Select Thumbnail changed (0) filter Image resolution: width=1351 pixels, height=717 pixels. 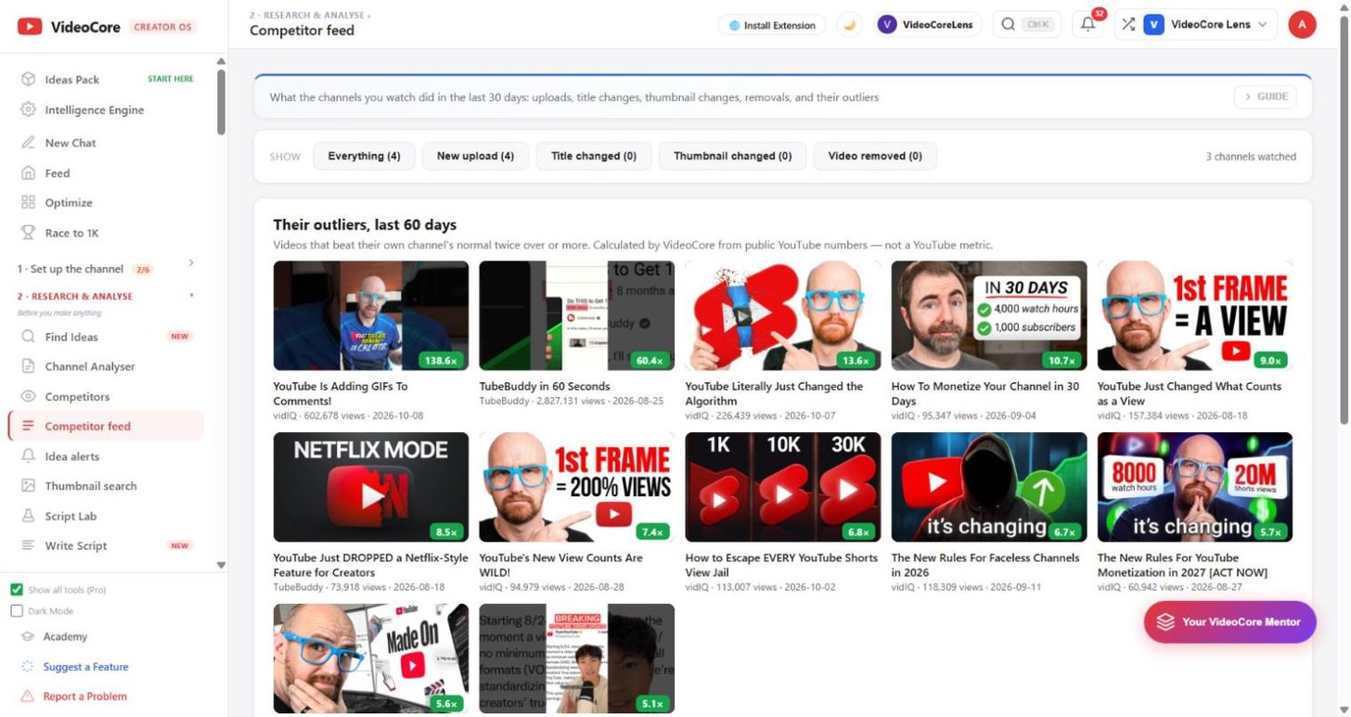click(732, 156)
